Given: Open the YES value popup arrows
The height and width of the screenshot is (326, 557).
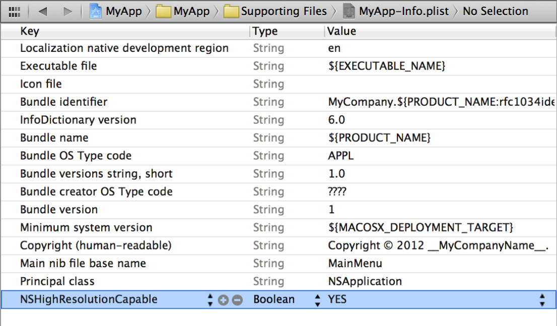Looking at the screenshot, I should tap(542, 300).
